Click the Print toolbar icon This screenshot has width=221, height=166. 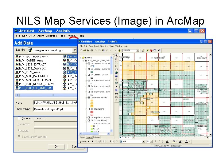point(91,50)
